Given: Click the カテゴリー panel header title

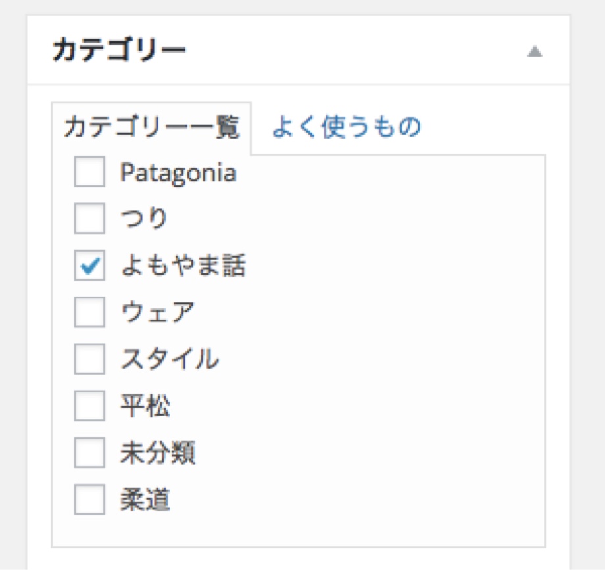Looking at the screenshot, I should (x=119, y=50).
